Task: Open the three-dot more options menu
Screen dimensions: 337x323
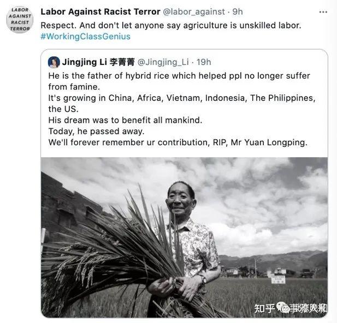Action: 323,12
